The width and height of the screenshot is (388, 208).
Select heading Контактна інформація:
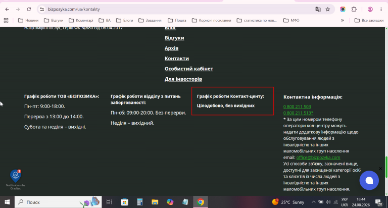click(x=313, y=97)
